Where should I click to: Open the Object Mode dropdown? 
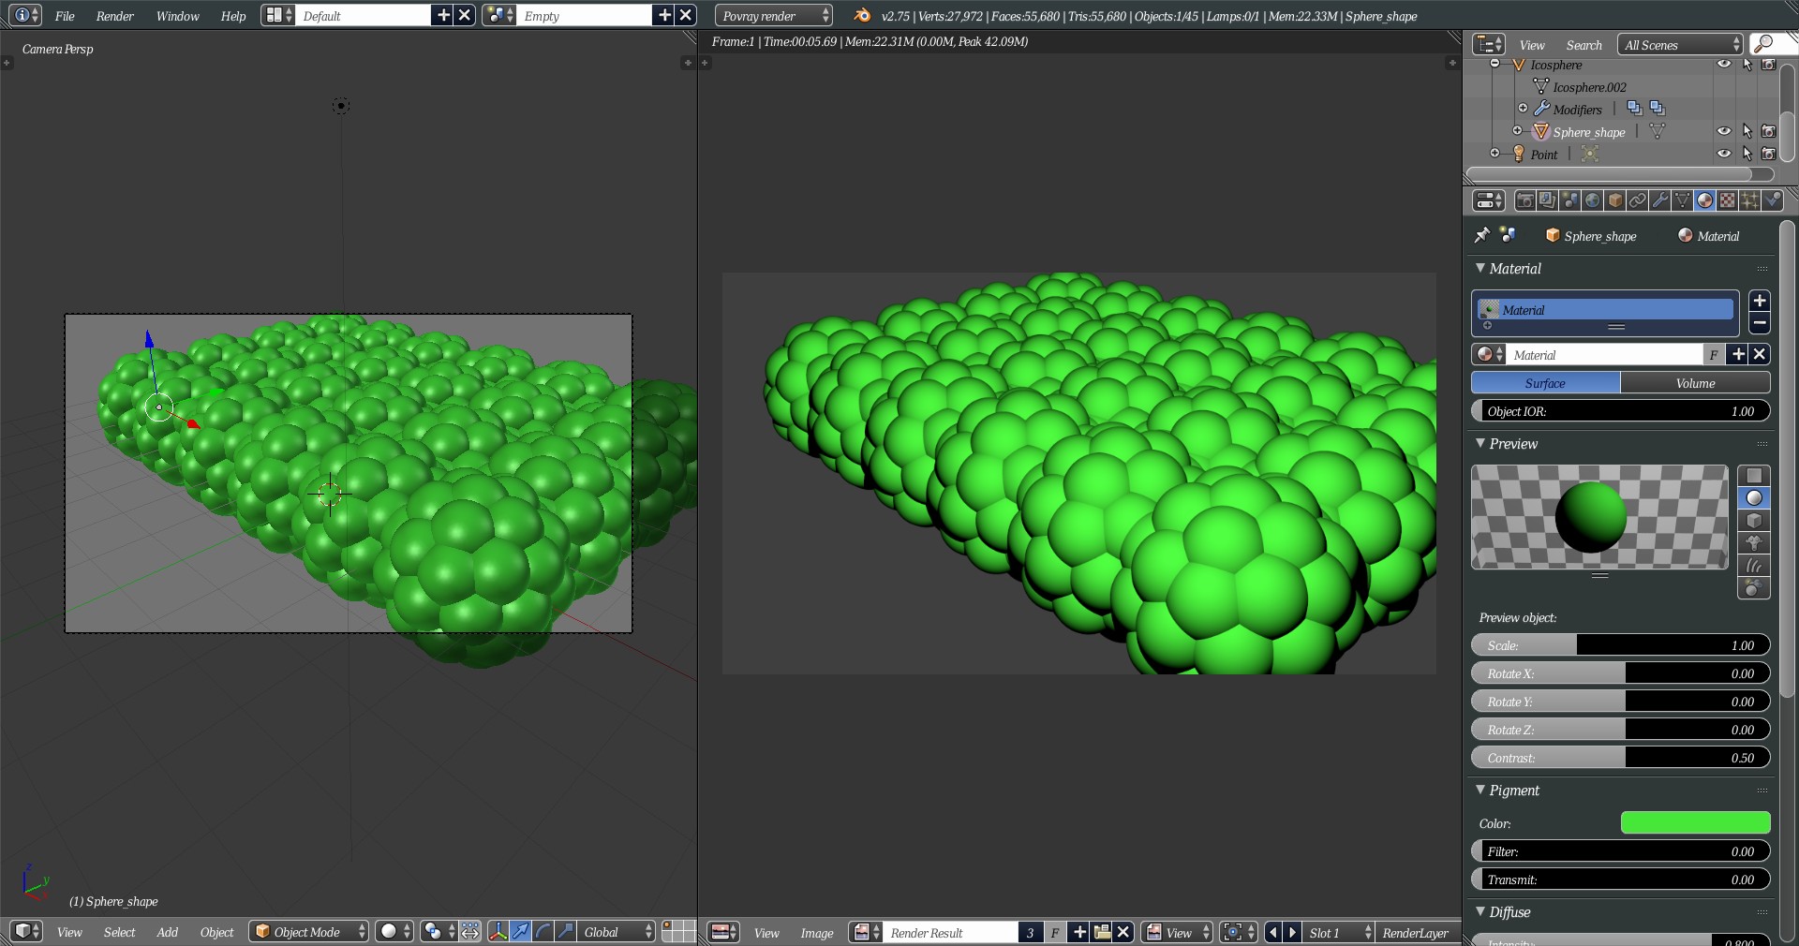[x=310, y=932]
